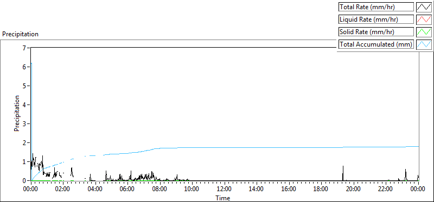The height and width of the screenshot is (202, 434).
Task: Click the Precipitation graph caption
Action: (20, 34)
